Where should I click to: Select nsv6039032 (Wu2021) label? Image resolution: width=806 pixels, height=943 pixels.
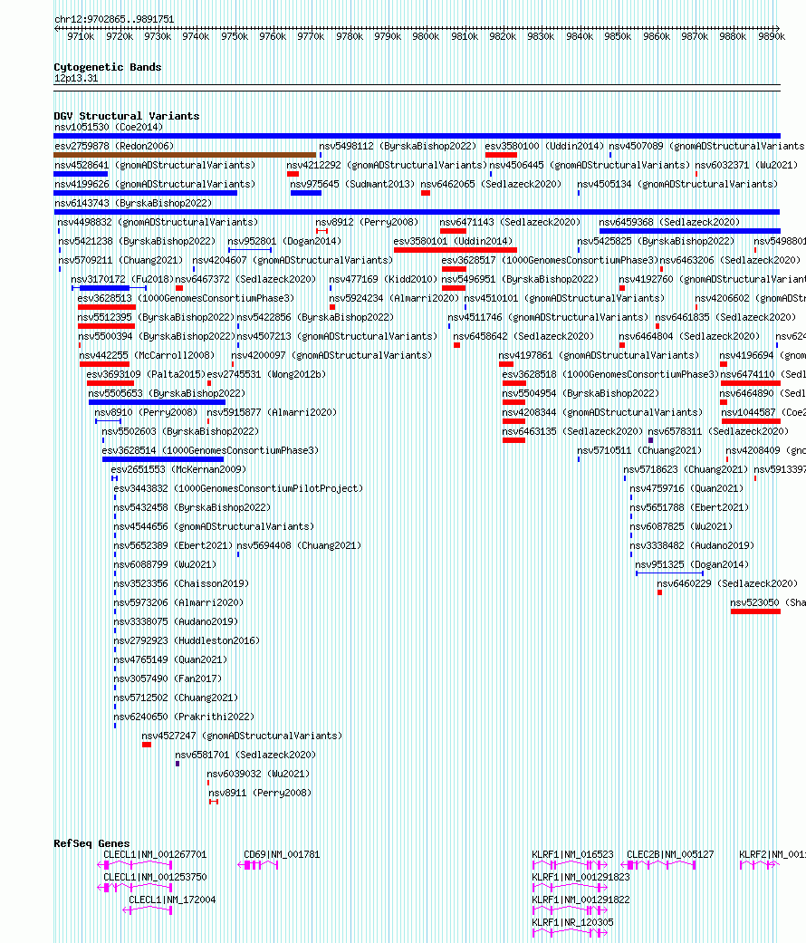coord(258,774)
